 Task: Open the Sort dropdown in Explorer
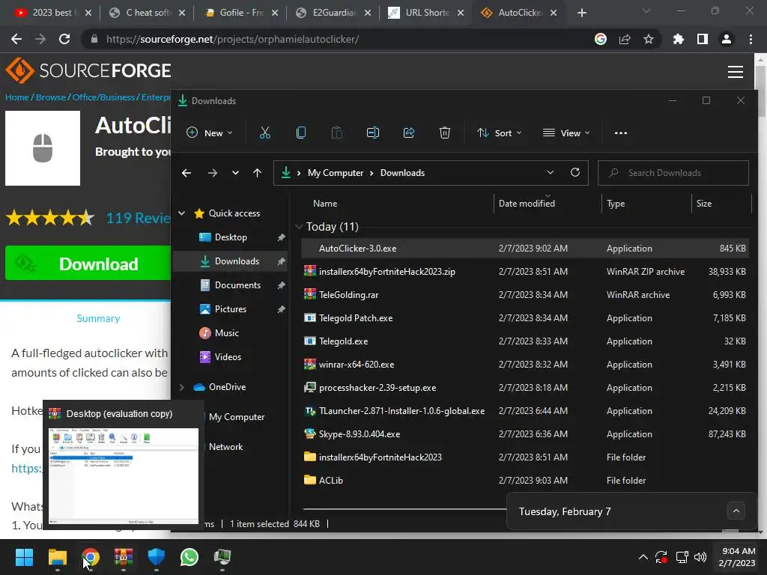pos(500,133)
